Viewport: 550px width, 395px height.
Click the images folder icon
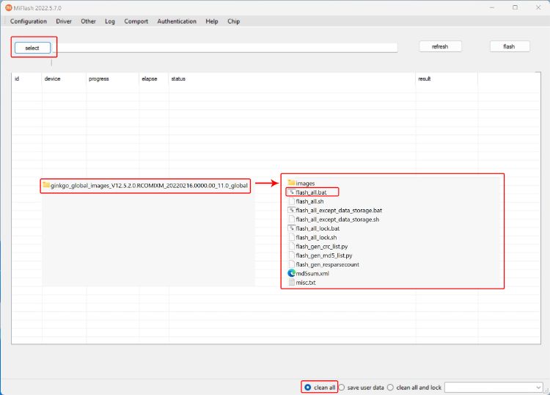291,183
